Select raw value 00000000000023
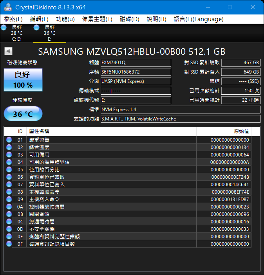The height and width of the screenshot is (275, 264). pyautogui.click(x=230, y=207)
